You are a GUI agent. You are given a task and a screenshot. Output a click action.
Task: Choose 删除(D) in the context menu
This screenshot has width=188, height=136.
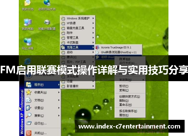(x=130, y=101)
